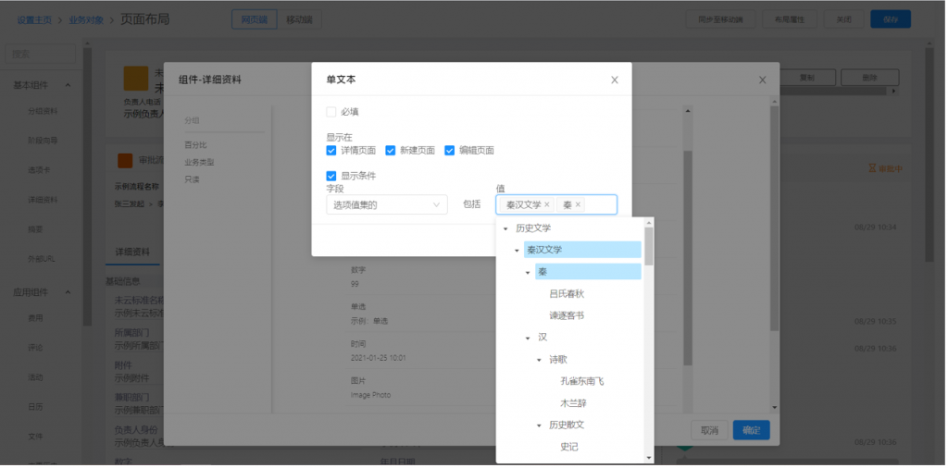This screenshot has width=948, height=468.
Task: Select 吕氏春秋 in the tree list
Action: click(567, 294)
